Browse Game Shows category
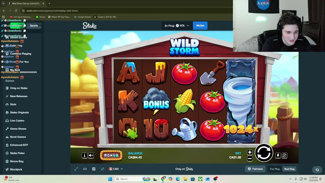Image resolution: width=325 pixels, height=183 pixels. click(18, 129)
